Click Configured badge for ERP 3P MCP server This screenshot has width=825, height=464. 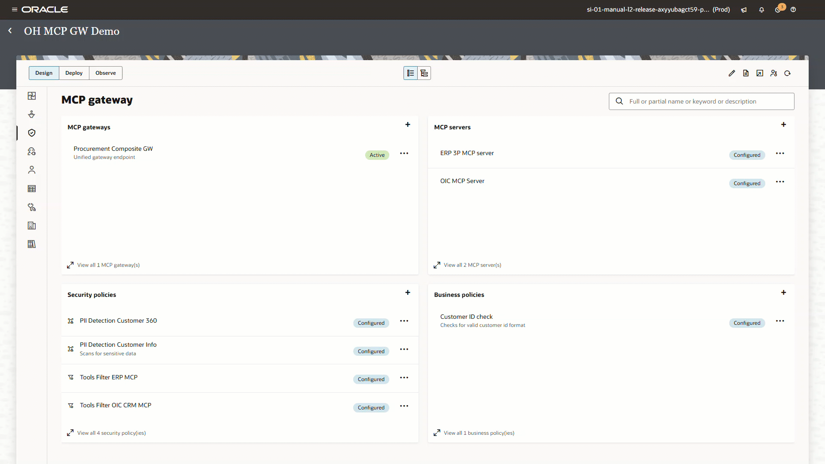coord(747,155)
